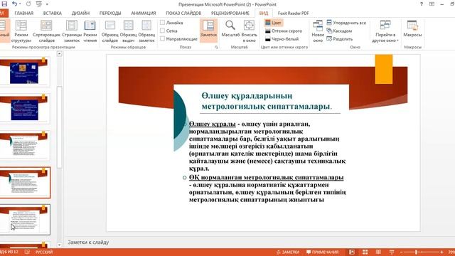Click the ӨҚ нормаланған метрологиялық сипаттамалары heading
Image resolution: width=455 pixels, height=256 pixels.
click(266, 177)
